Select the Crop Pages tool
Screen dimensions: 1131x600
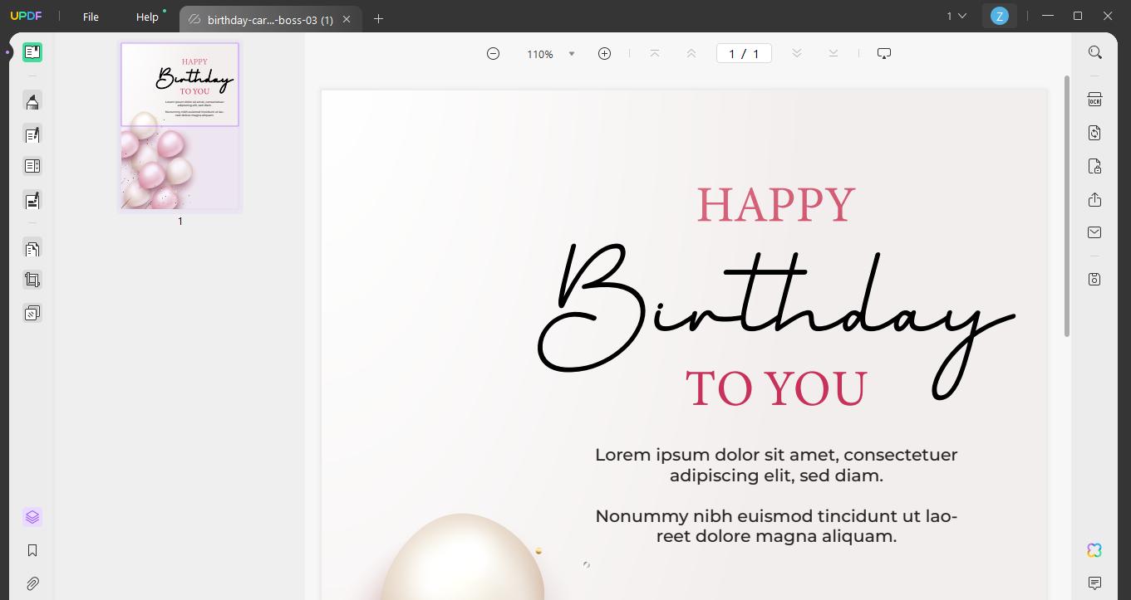click(x=32, y=280)
